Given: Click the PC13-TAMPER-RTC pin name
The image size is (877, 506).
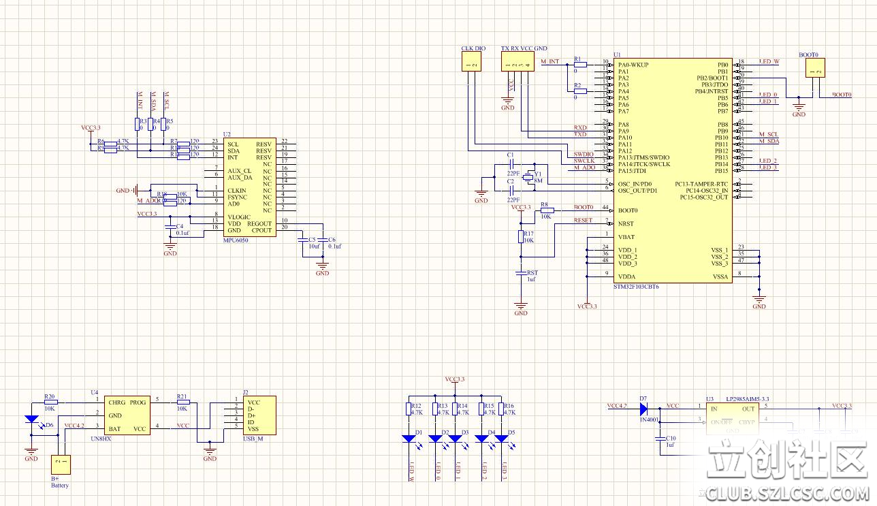Looking at the screenshot, I should click(701, 184).
